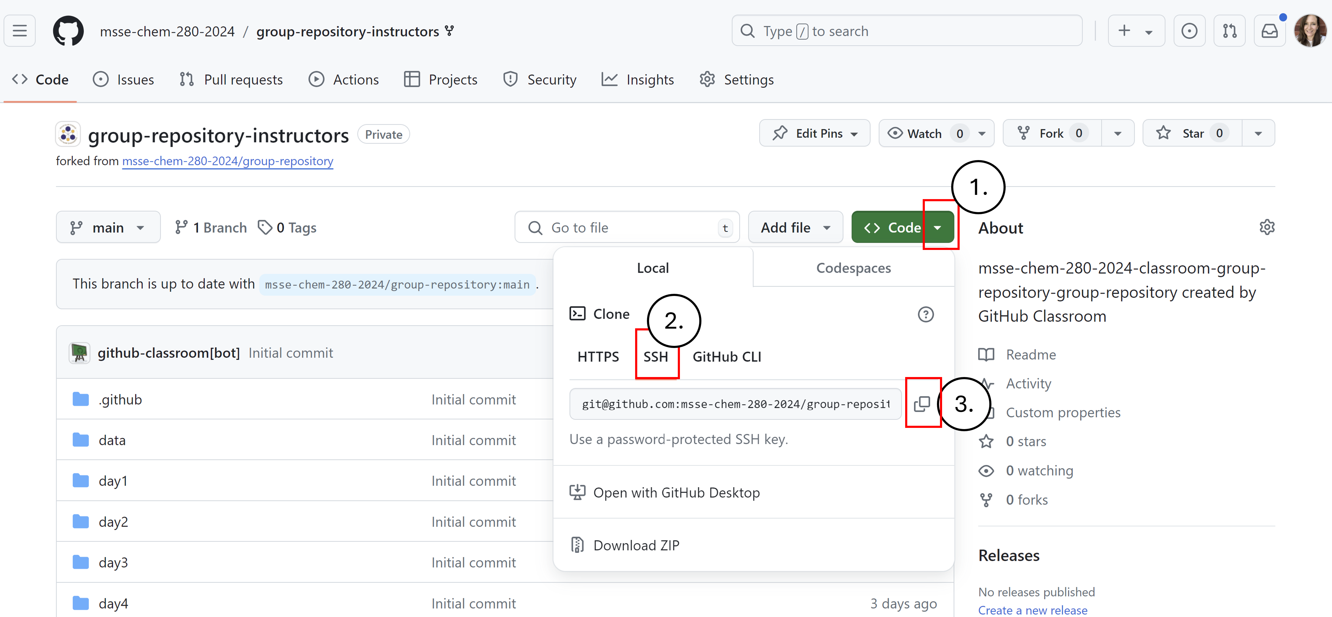
Task: Open the data folder
Action: (x=112, y=440)
